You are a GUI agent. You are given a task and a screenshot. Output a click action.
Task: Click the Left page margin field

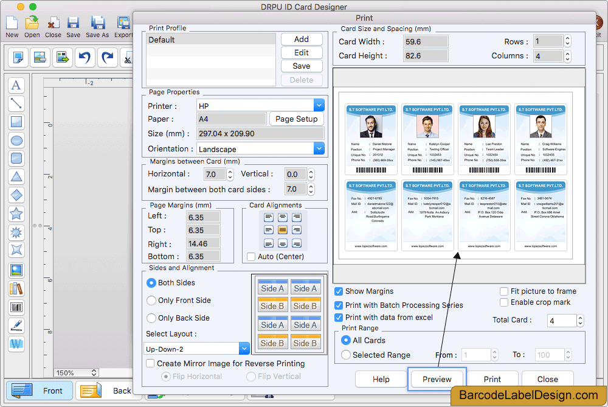click(203, 217)
